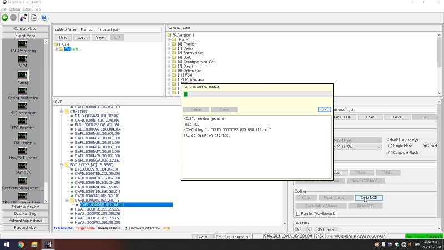Screen dimensions: 444x250
Task: Open the blue help question mark icon
Action: pos(44,18)
